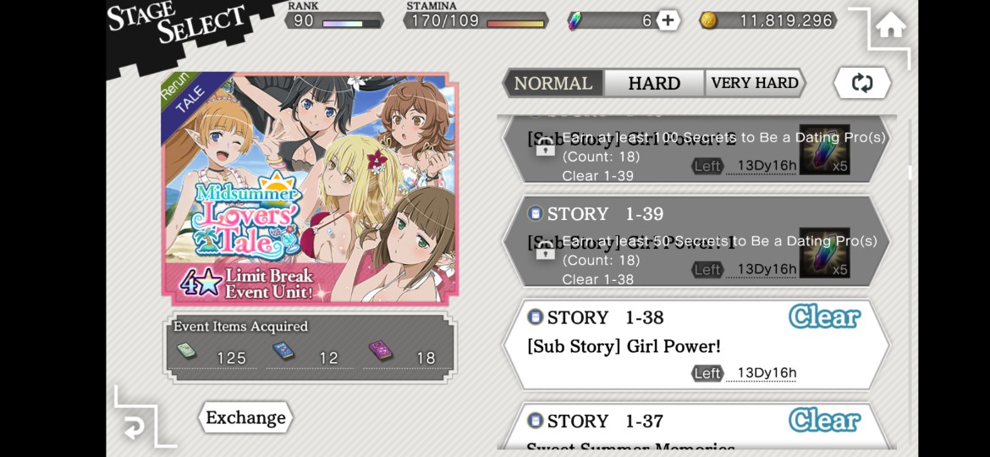990x457 pixels.
Task: Tap the rank progress bar
Action: (351, 24)
